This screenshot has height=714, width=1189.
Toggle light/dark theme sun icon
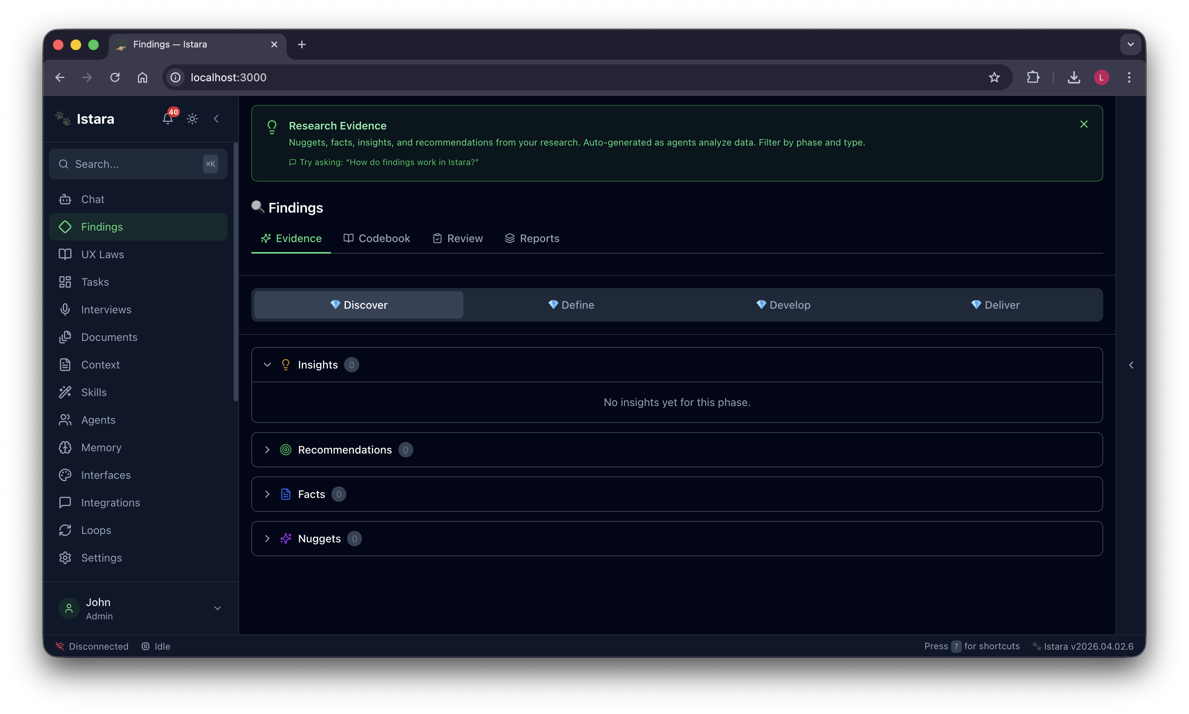coord(192,119)
